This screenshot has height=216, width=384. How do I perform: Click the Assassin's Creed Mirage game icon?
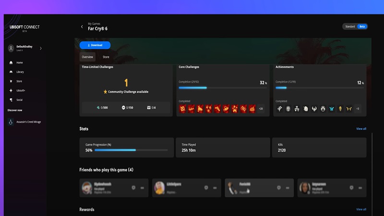[x=11, y=122]
